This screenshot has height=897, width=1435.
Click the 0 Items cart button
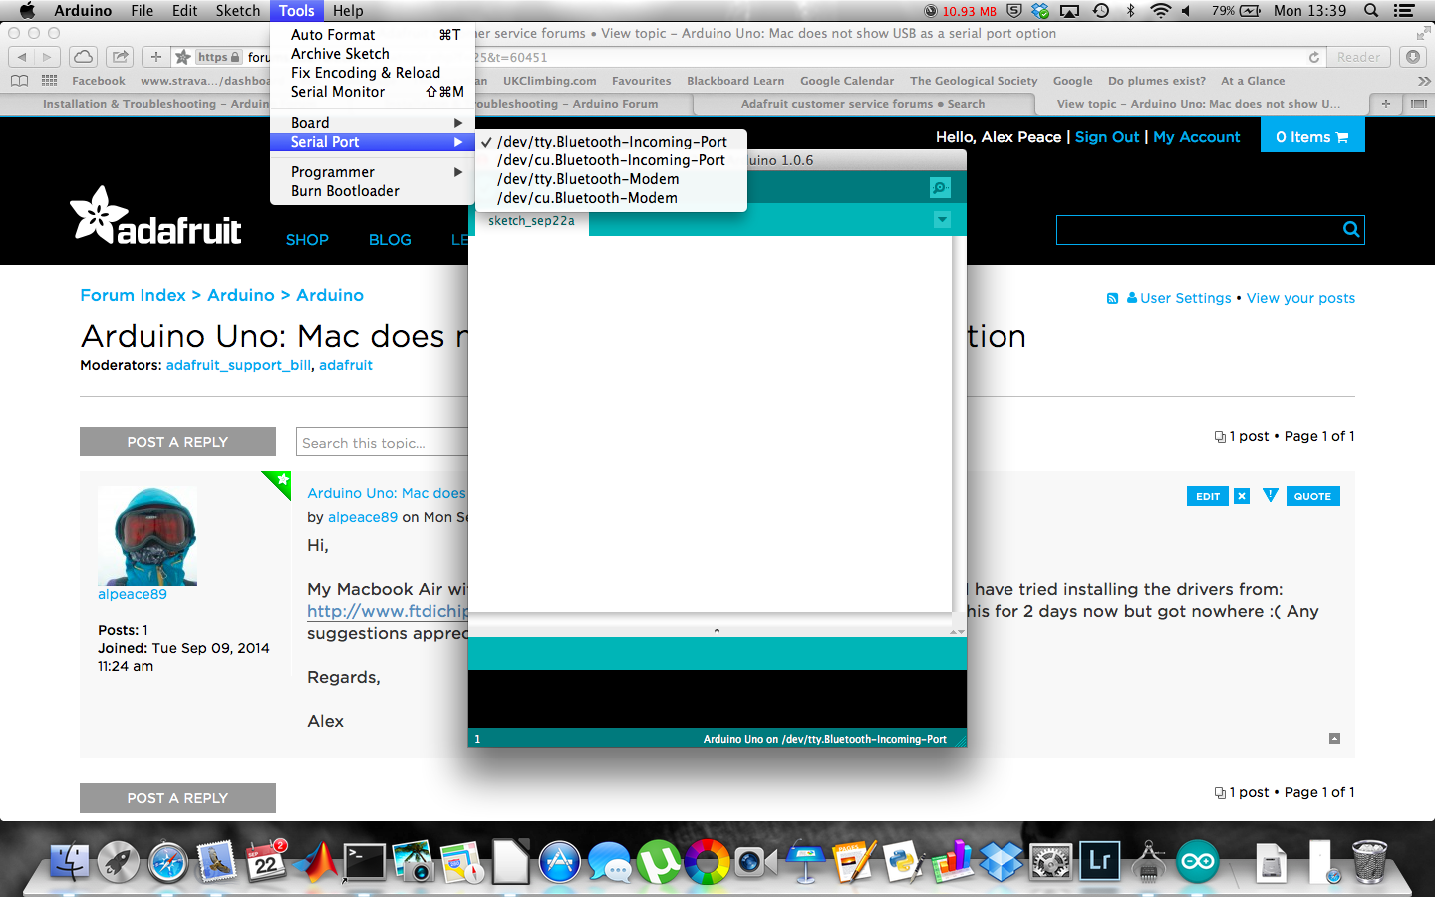(1312, 137)
